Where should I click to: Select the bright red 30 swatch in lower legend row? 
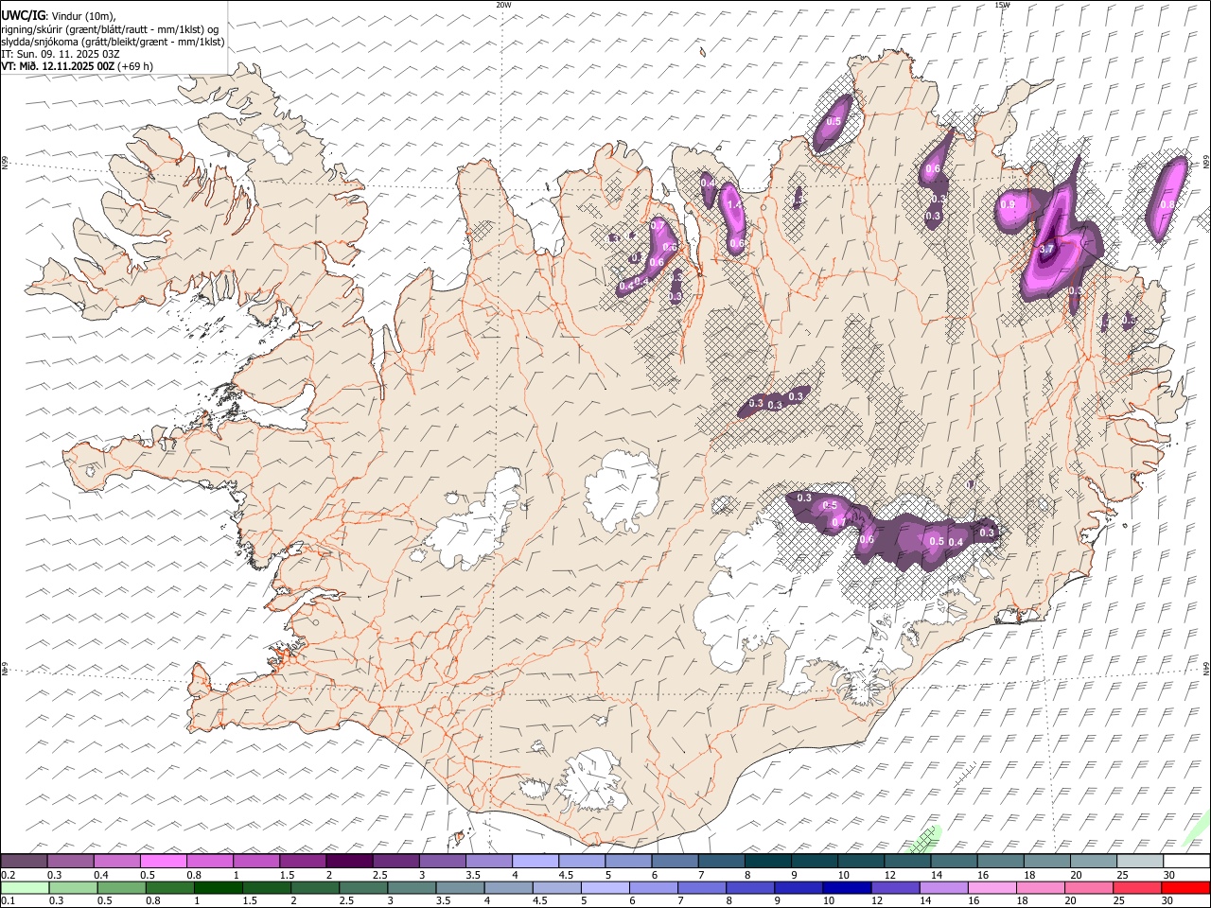tap(1186, 887)
